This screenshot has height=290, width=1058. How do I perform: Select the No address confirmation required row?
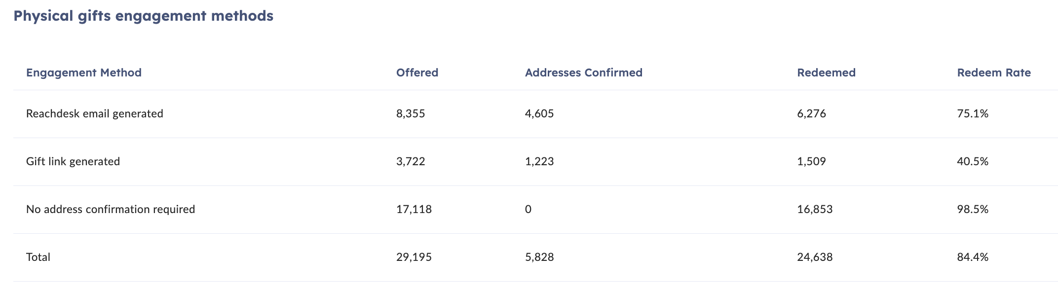click(535, 210)
